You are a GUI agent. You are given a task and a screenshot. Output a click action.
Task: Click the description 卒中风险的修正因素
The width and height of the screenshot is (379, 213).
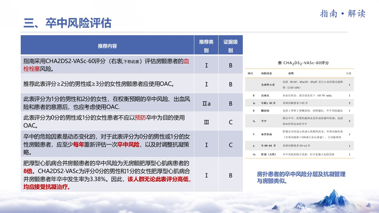tap(308, 154)
